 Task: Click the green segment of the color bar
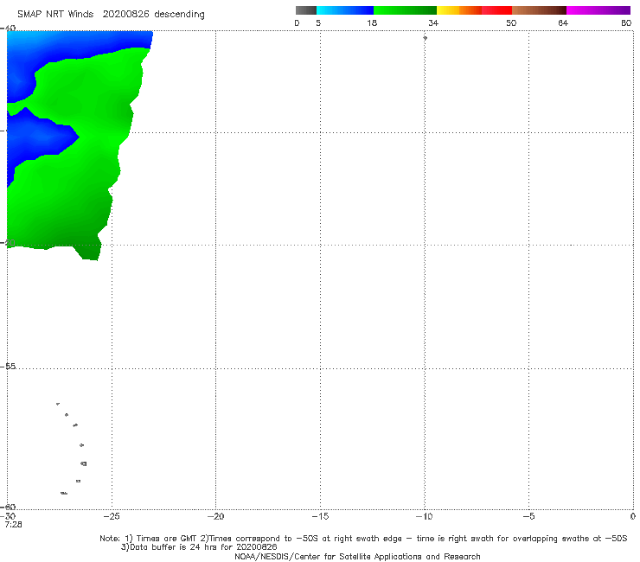coord(405,10)
